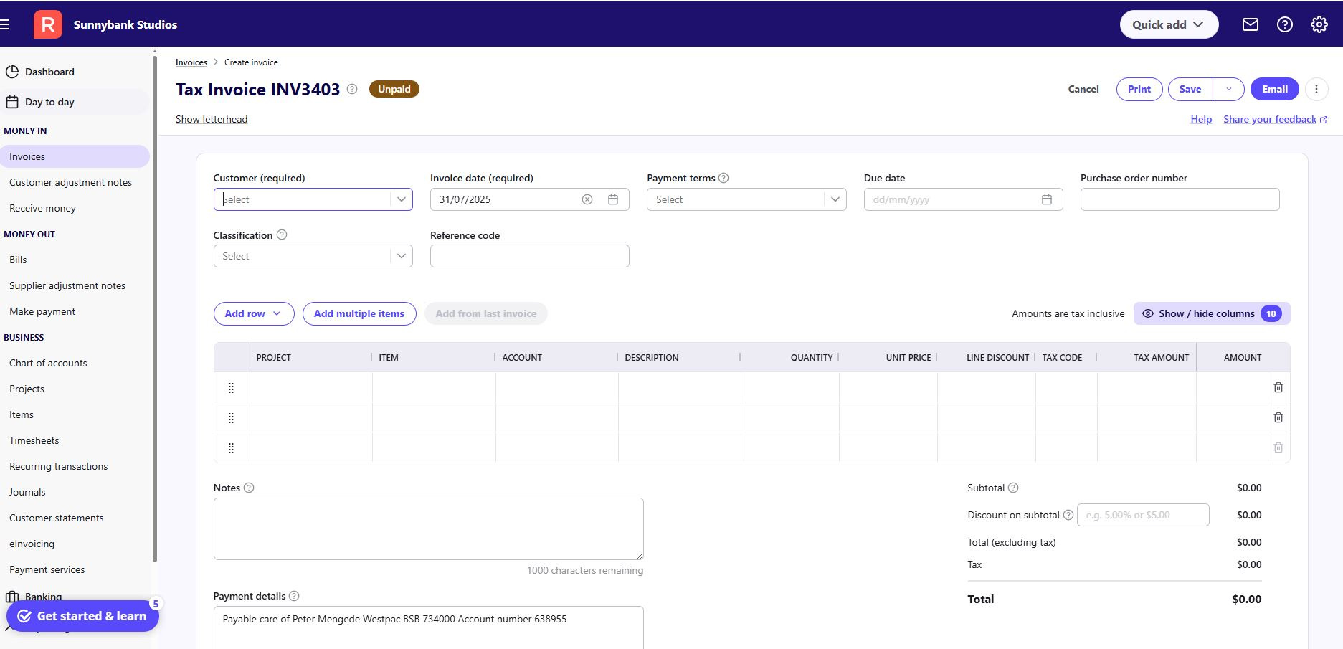The width and height of the screenshot is (1343, 649).
Task: Click the Banking icon in the sidebar
Action: pos(12,597)
